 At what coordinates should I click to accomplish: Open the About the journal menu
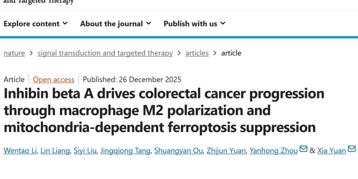coord(115,24)
